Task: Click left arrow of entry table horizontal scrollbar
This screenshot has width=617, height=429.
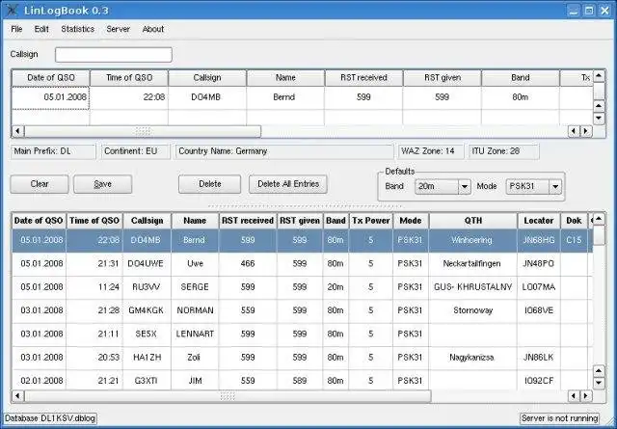Action: [17, 131]
